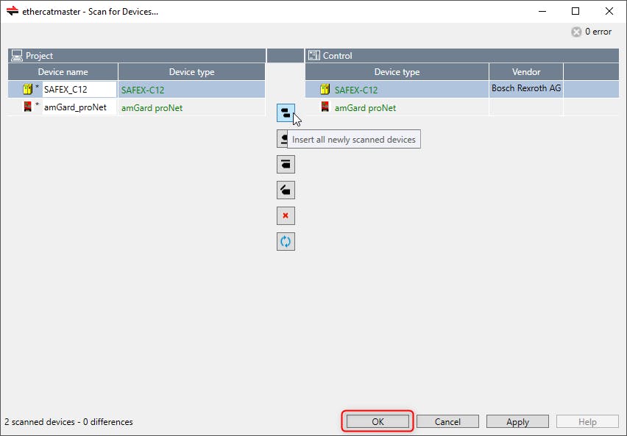Click the Project Device type column header

[x=191, y=72]
